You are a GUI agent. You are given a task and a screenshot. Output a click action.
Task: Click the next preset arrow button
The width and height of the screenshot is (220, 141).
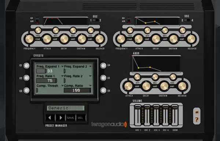click(x=60, y=118)
